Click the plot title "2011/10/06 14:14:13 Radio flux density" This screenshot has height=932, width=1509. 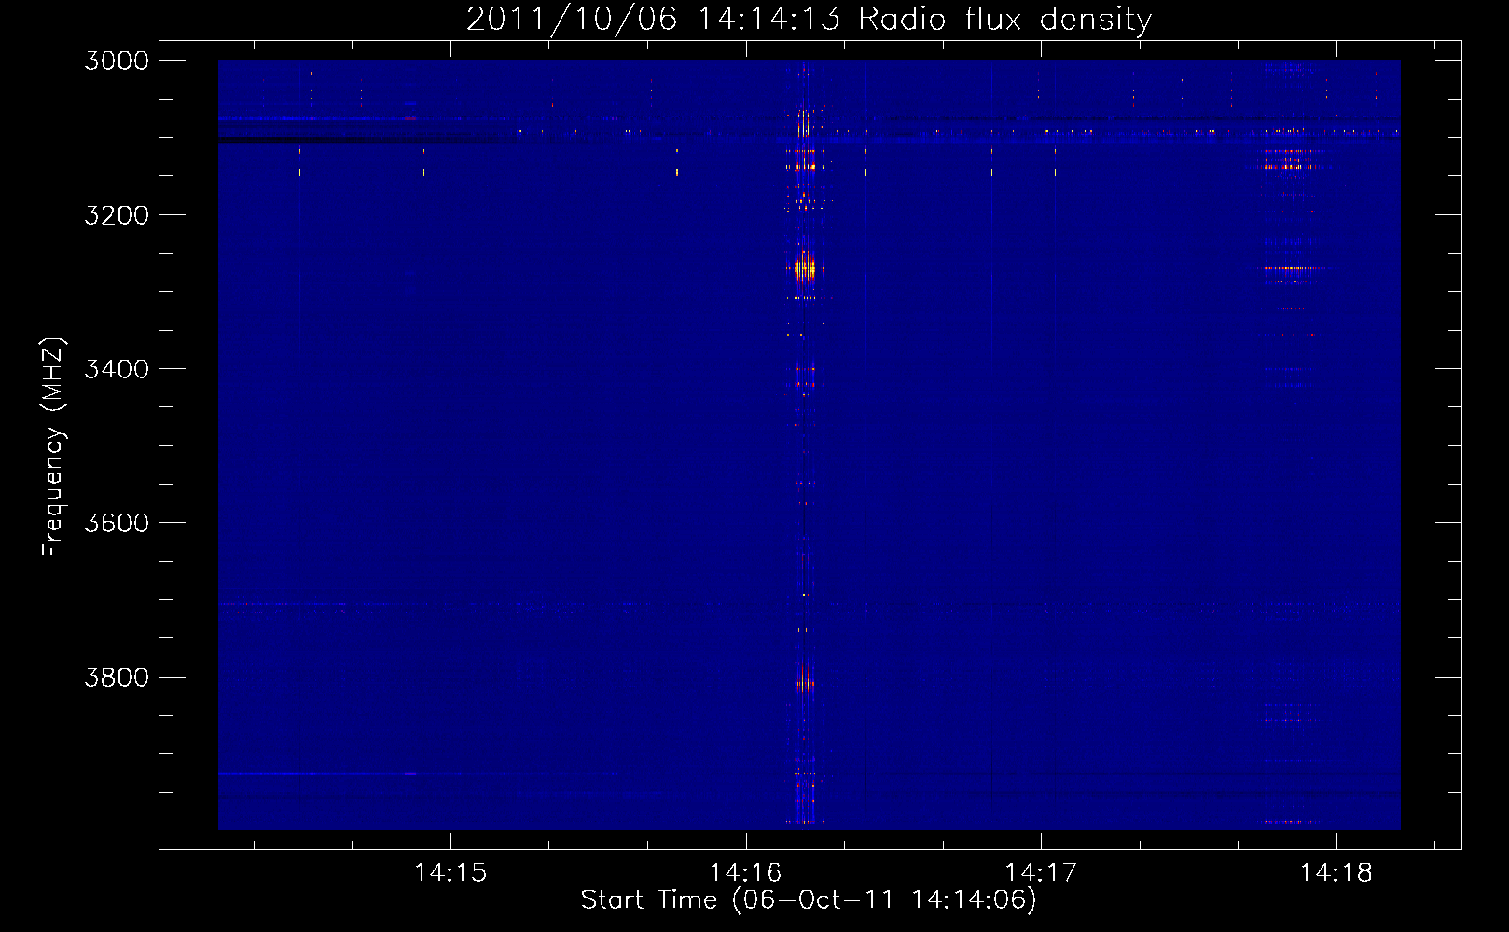tap(809, 20)
